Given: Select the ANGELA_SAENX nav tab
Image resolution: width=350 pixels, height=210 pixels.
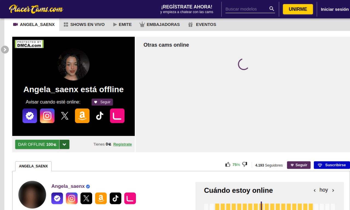Looking at the screenshot, I should (34, 25).
